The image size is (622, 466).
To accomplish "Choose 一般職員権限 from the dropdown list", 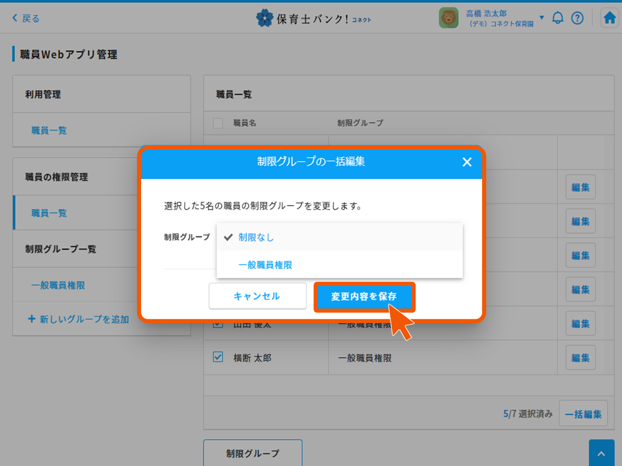I will click(x=265, y=265).
